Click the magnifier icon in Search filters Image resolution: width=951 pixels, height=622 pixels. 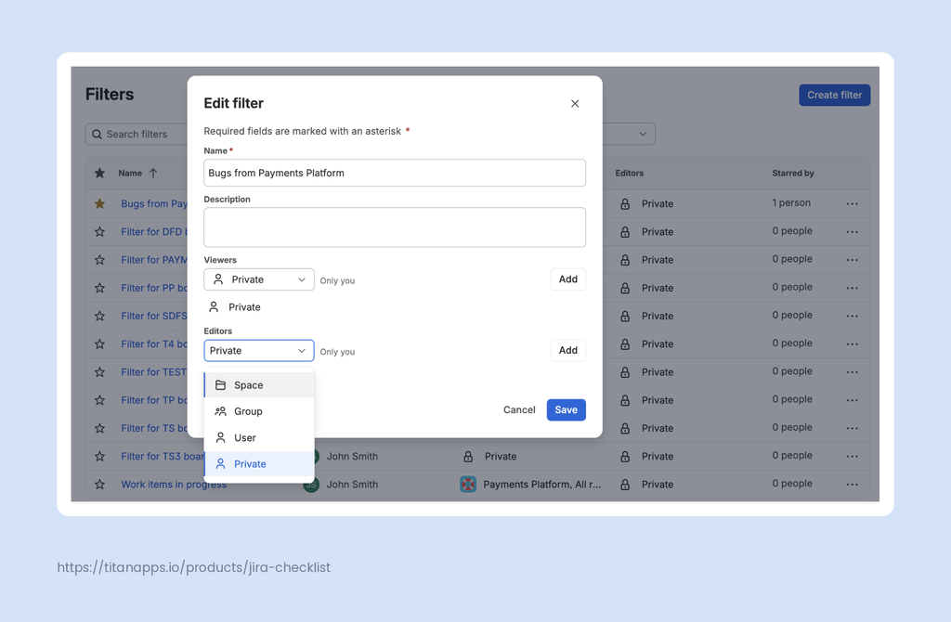click(x=97, y=134)
